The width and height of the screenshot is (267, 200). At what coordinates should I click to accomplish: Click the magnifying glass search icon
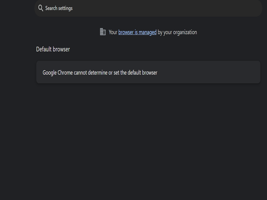(41, 8)
